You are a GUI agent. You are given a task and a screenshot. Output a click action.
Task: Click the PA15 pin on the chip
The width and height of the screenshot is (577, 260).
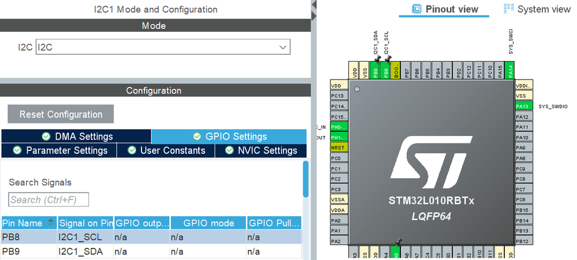coord(500,70)
